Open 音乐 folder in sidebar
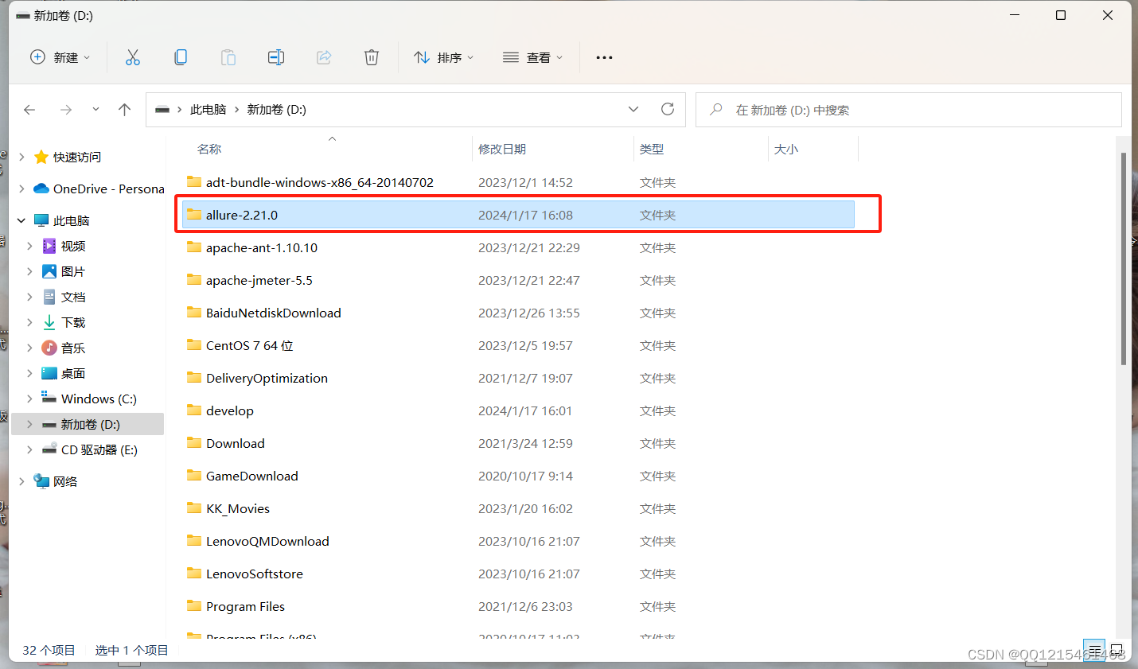Screen dimensions: 1138x669 [x=73, y=348]
